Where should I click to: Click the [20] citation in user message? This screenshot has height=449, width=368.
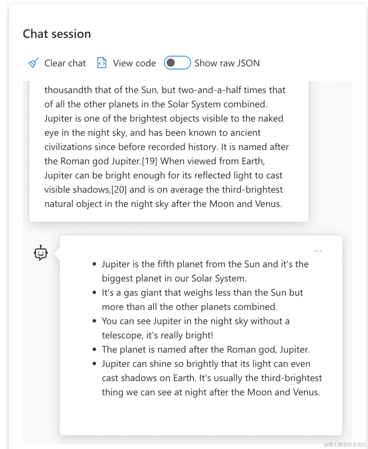119,190
